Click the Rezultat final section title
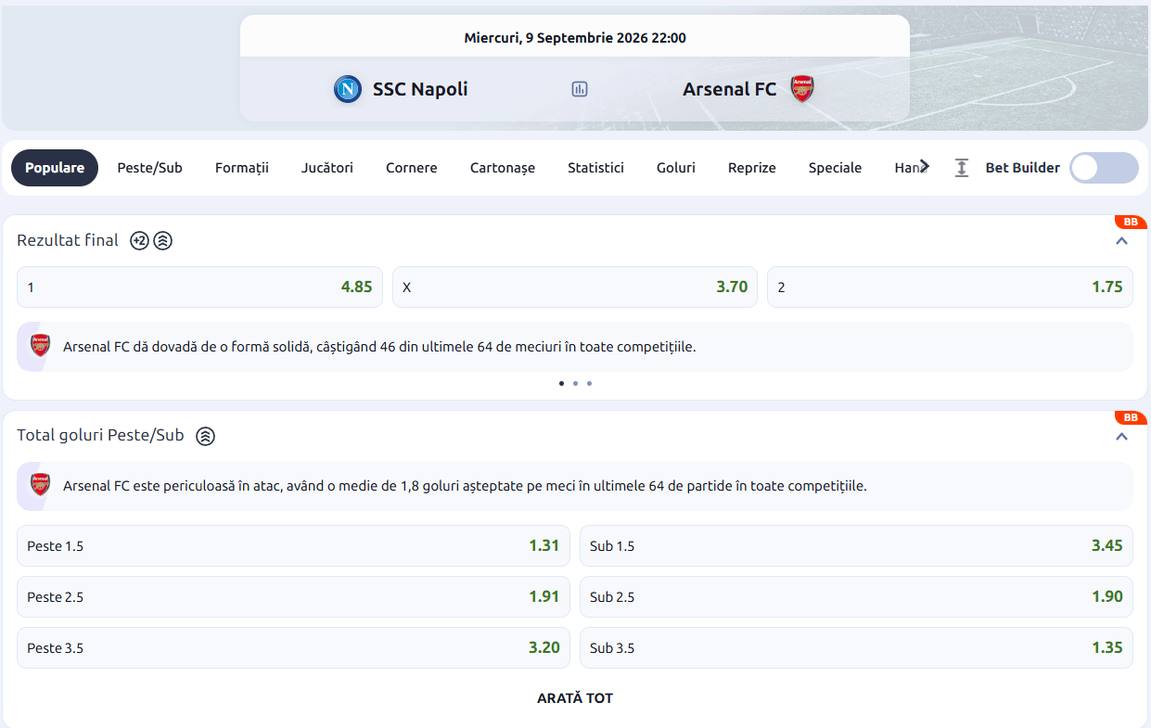Screen dimensions: 1151x728 (68, 240)
